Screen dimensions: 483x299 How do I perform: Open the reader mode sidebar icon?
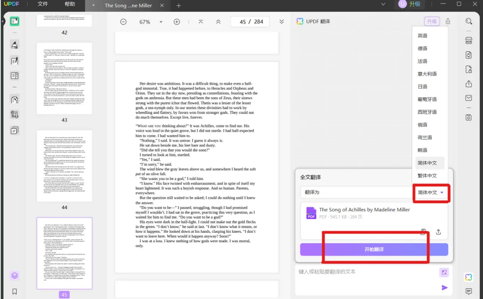(14, 21)
